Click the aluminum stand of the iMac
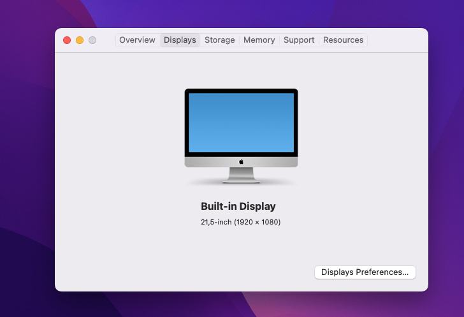Screen dimensions: 464x317 tap(242, 175)
